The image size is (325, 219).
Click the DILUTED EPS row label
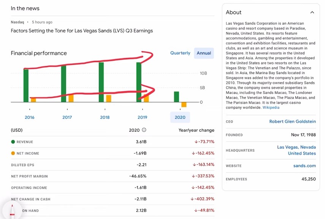tap(22, 165)
